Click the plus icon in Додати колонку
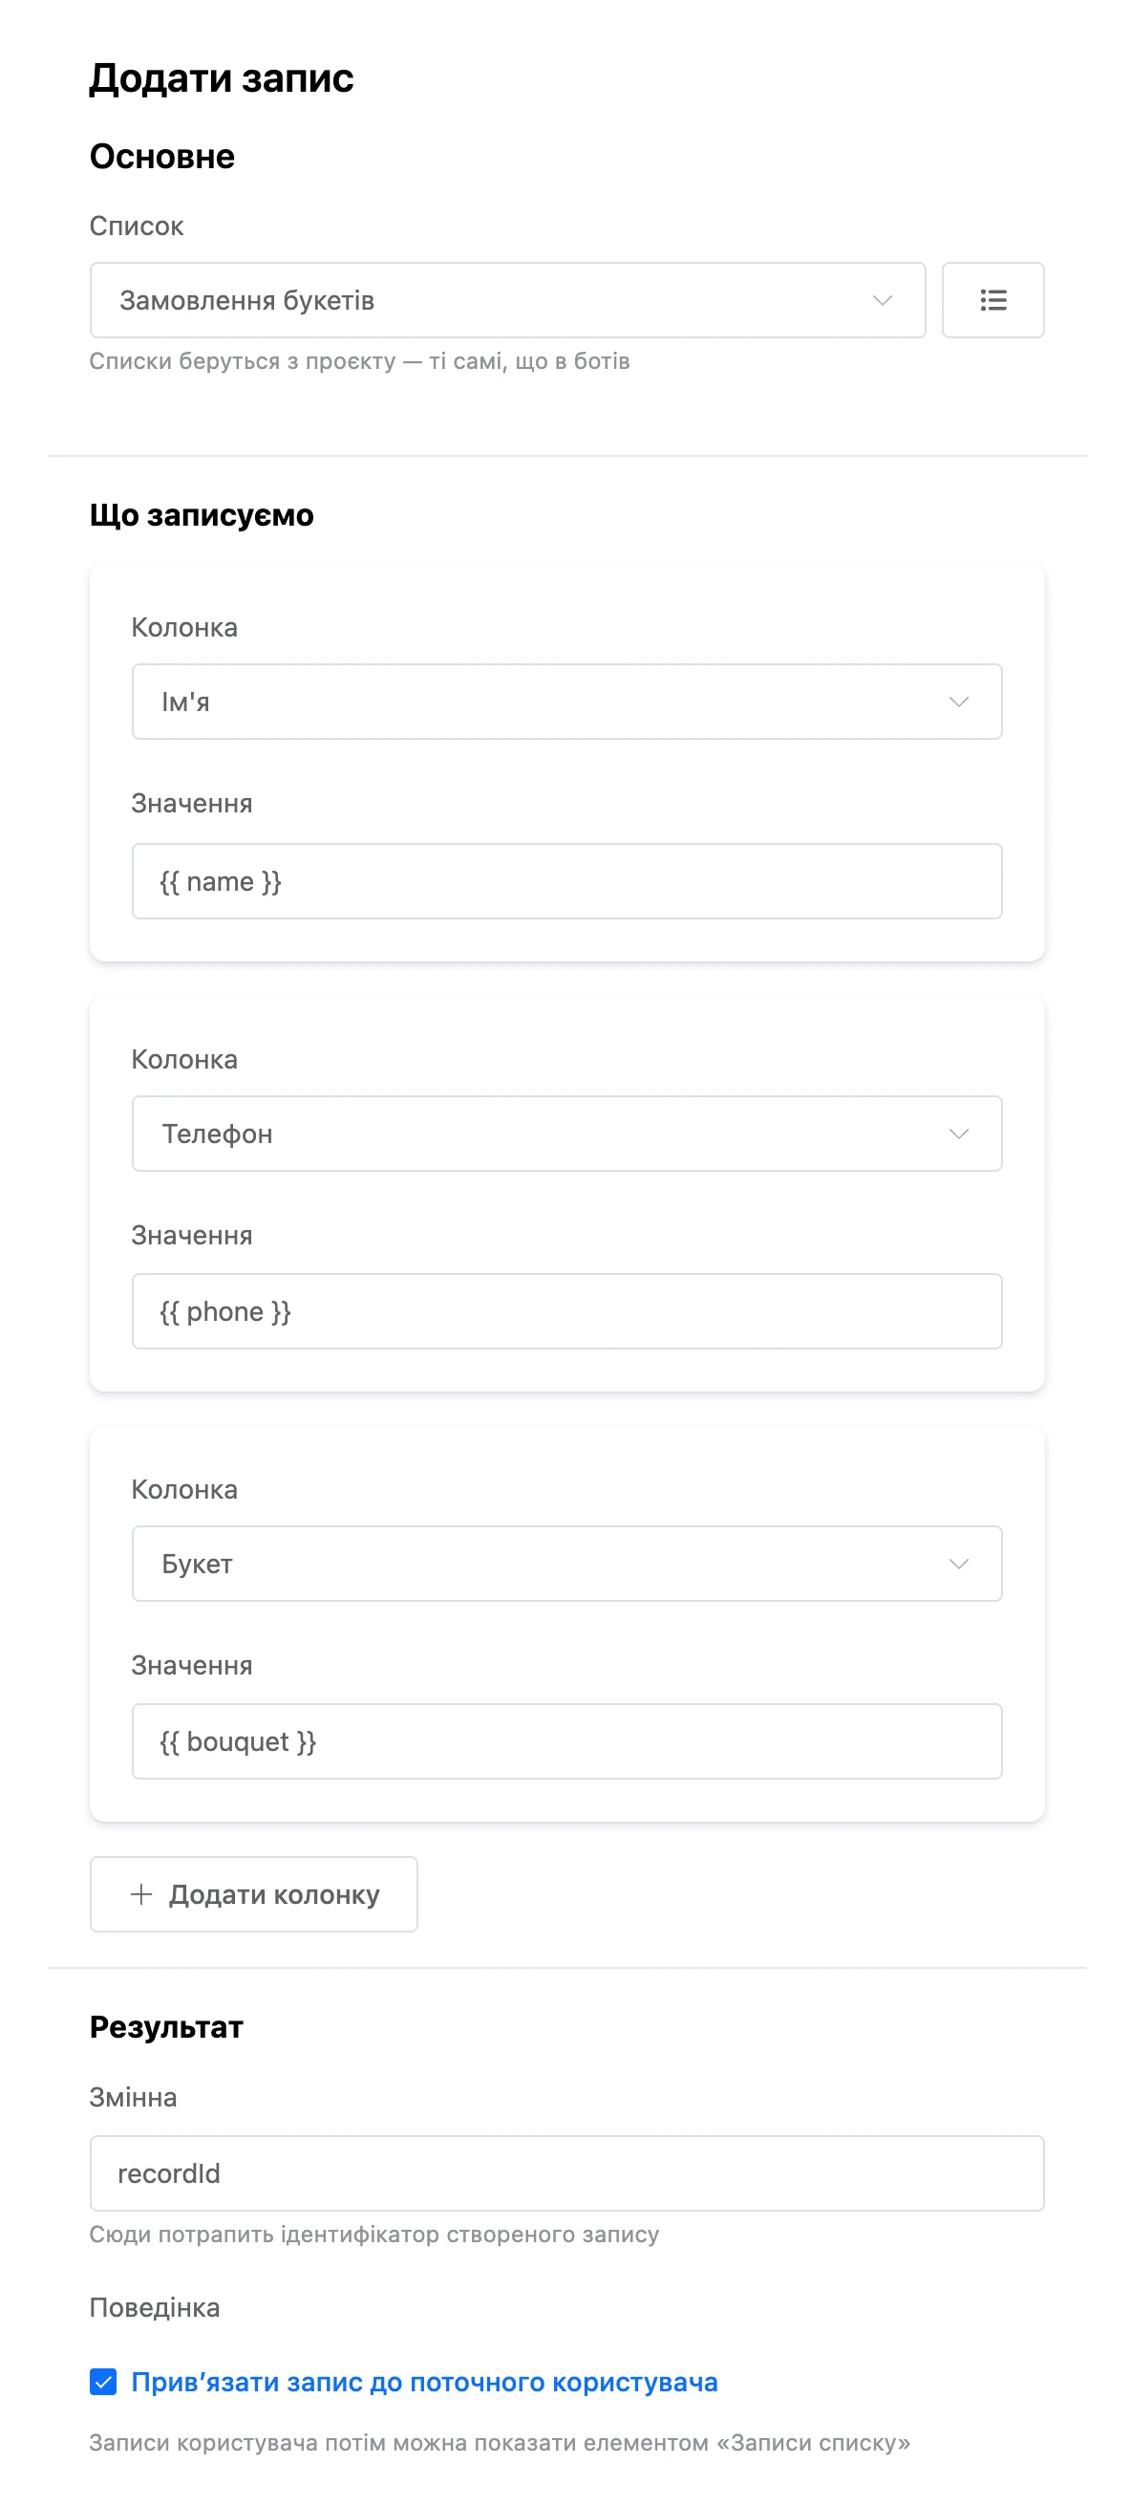This screenshot has height=2506, width=1131. click(x=141, y=1894)
